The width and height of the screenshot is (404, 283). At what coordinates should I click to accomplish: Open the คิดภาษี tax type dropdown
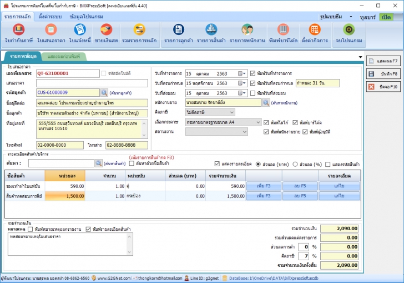pos(231,113)
